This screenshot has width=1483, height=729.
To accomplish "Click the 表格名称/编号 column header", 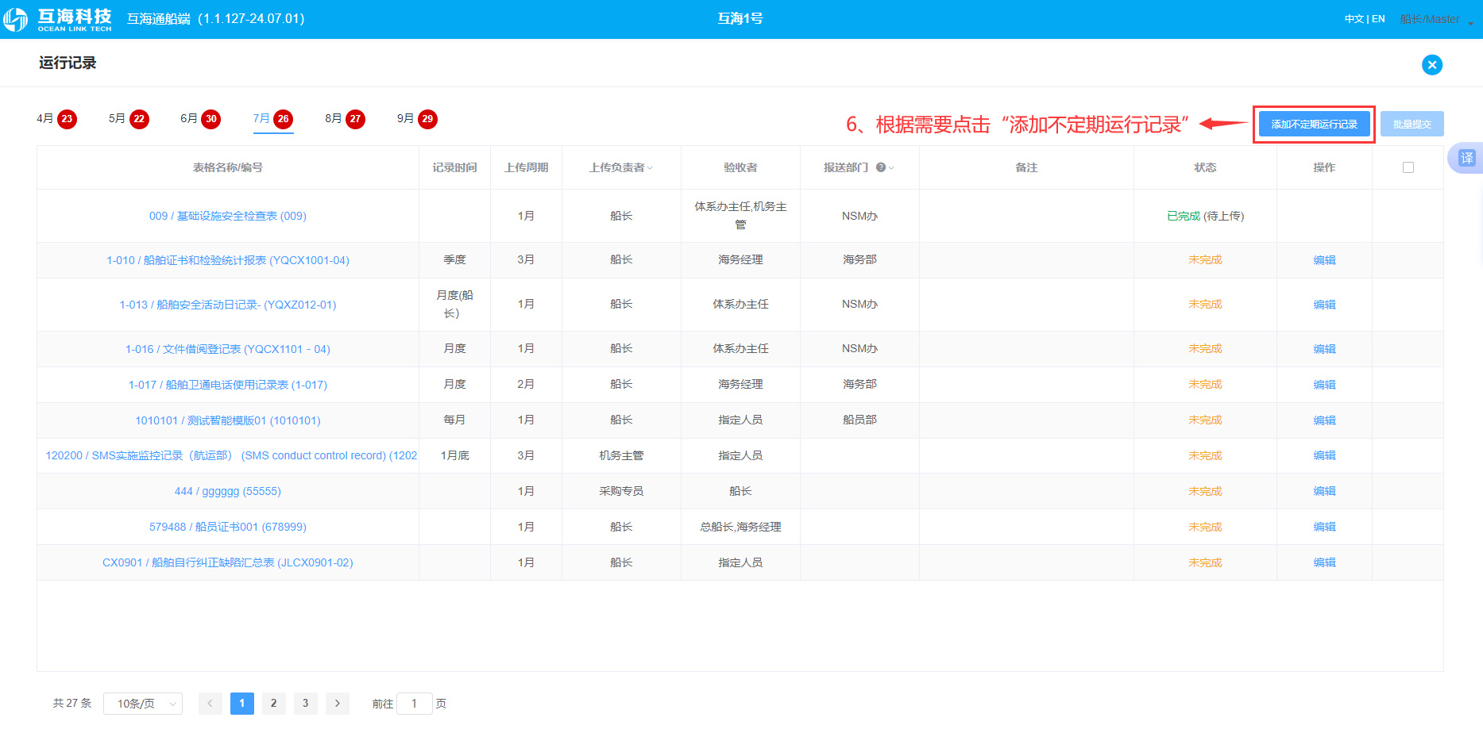I will coord(228,167).
